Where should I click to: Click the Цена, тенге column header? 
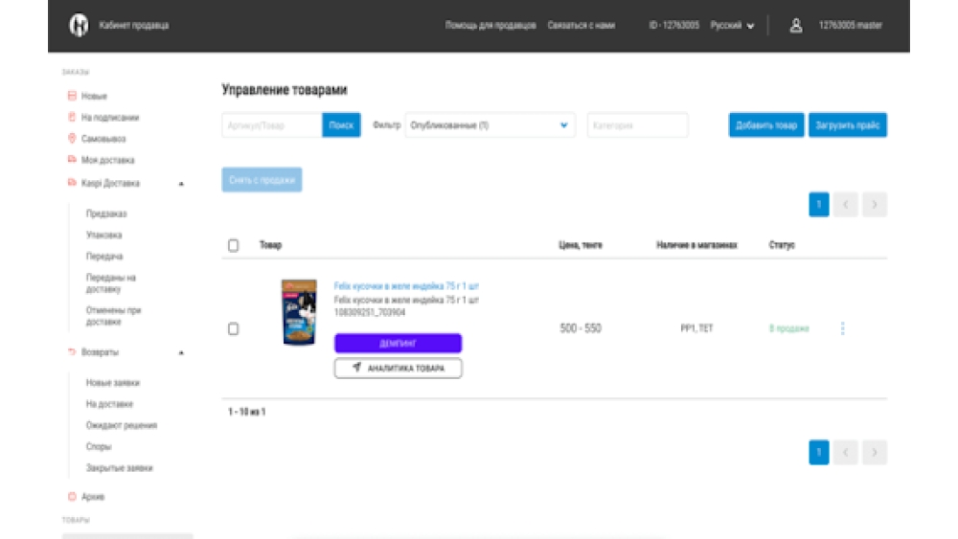pyautogui.click(x=581, y=245)
